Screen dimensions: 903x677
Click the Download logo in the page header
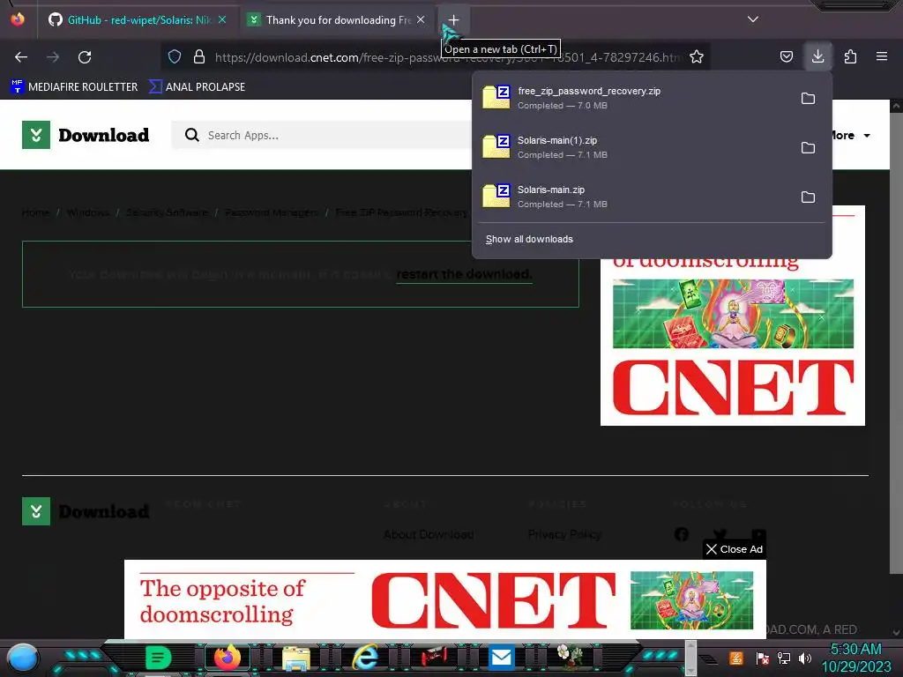tap(86, 135)
